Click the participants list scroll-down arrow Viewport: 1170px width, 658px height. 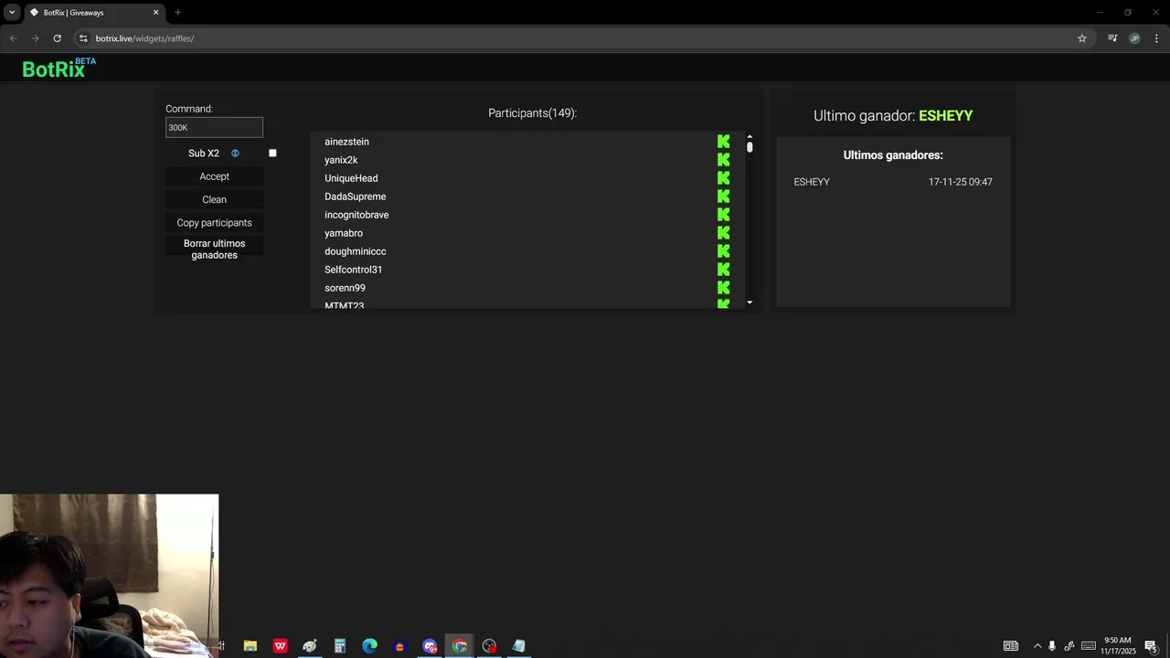click(750, 302)
